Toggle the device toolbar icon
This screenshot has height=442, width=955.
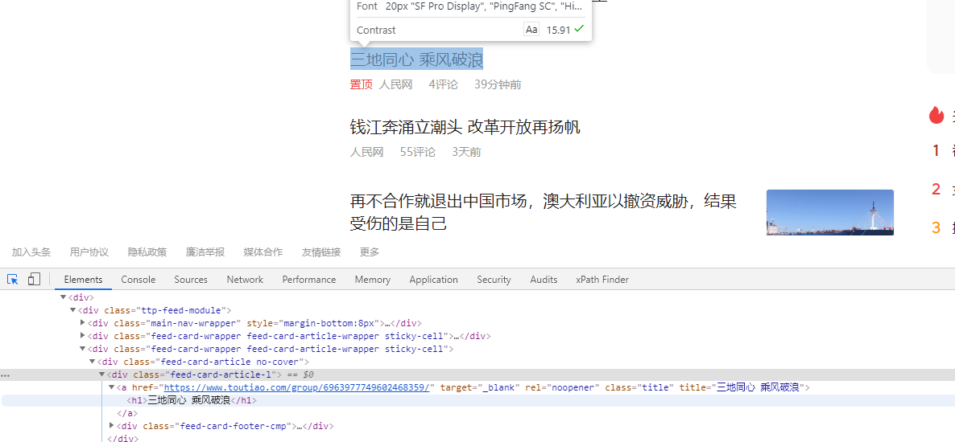(34, 279)
